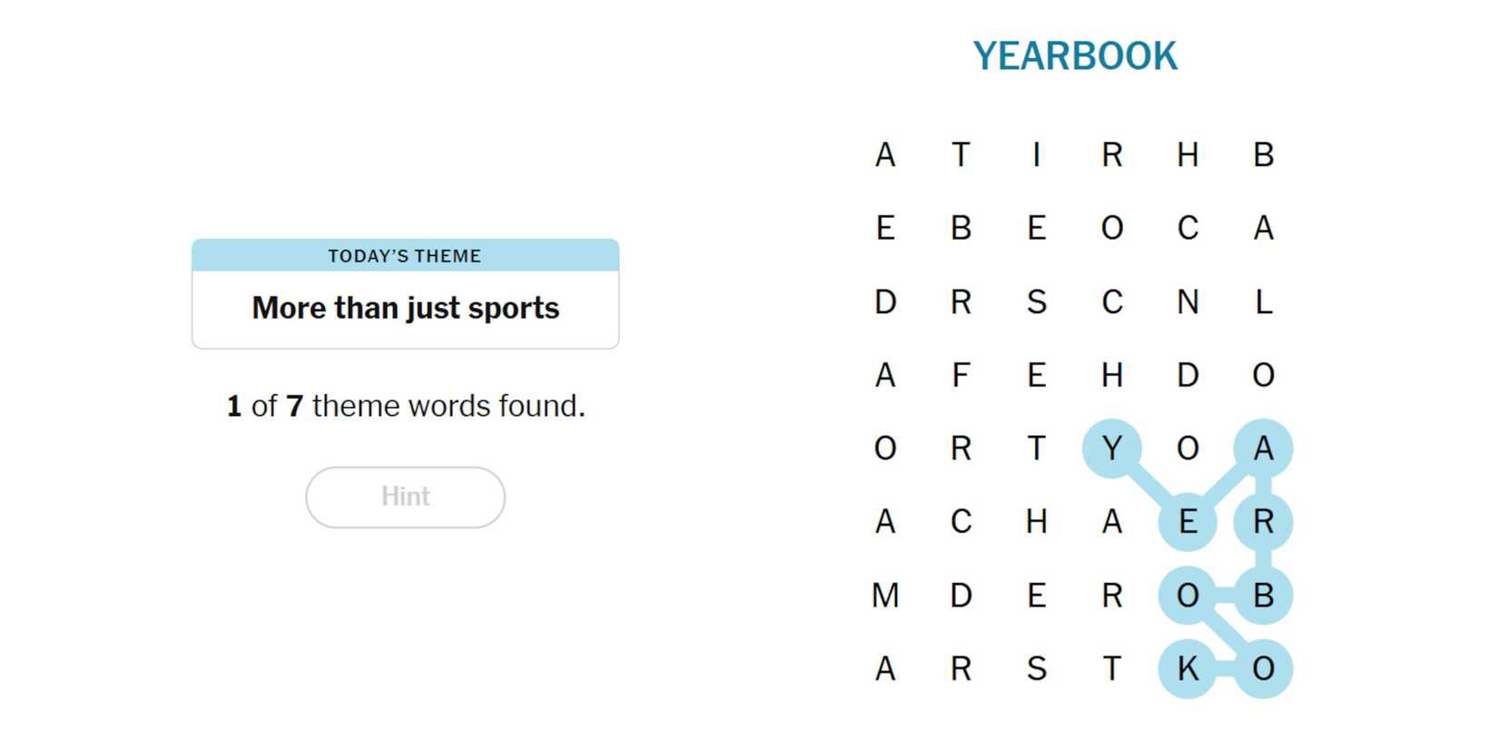Screen dimensions: 1498x749
Task: Tap the S in the bottom row
Action: click(1036, 669)
